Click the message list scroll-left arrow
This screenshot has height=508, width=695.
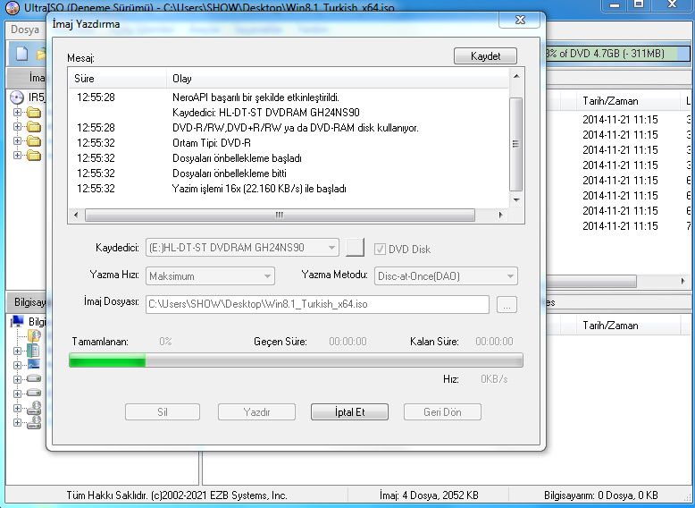(76, 216)
